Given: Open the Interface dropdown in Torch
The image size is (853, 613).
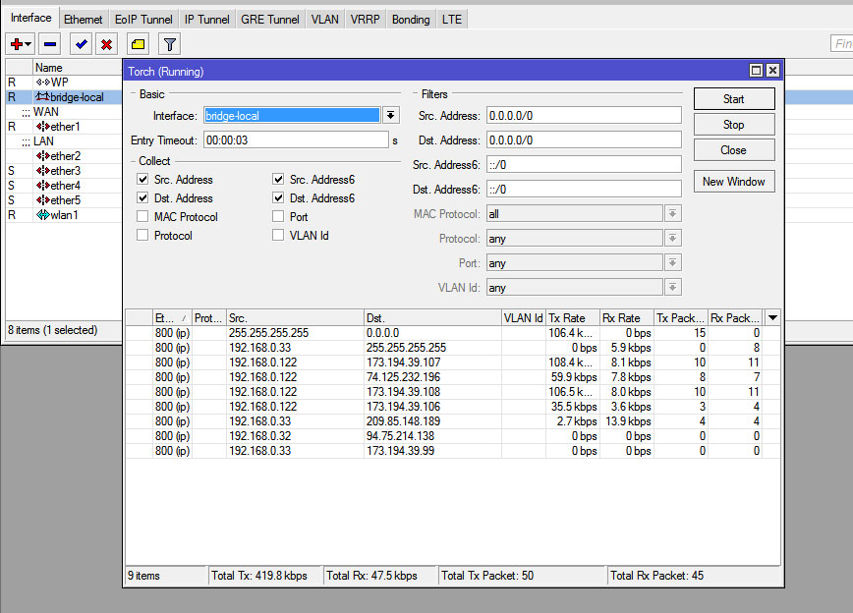Looking at the screenshot, I should (x=391, y=115).
